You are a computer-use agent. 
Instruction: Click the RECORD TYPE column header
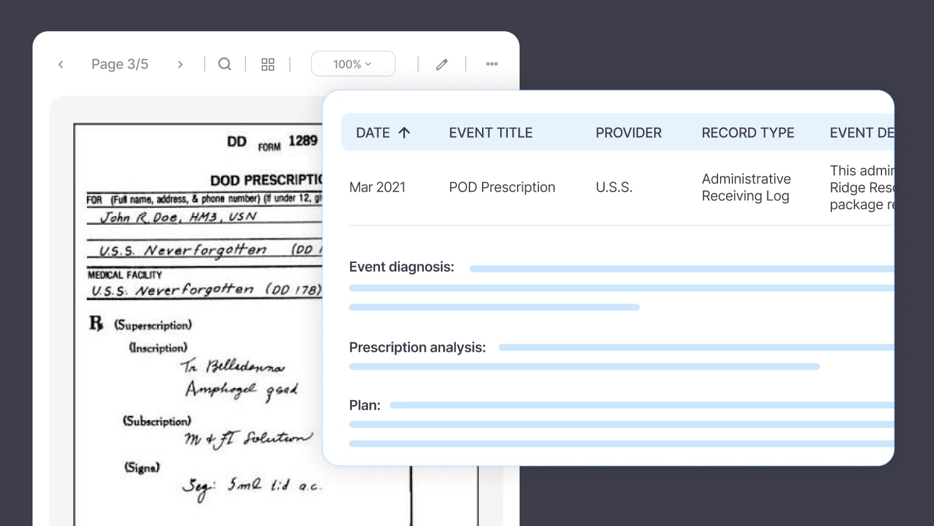[748, 133]
